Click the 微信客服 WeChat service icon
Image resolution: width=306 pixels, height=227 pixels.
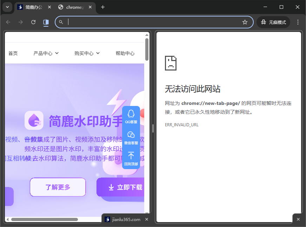pos(131,135)
